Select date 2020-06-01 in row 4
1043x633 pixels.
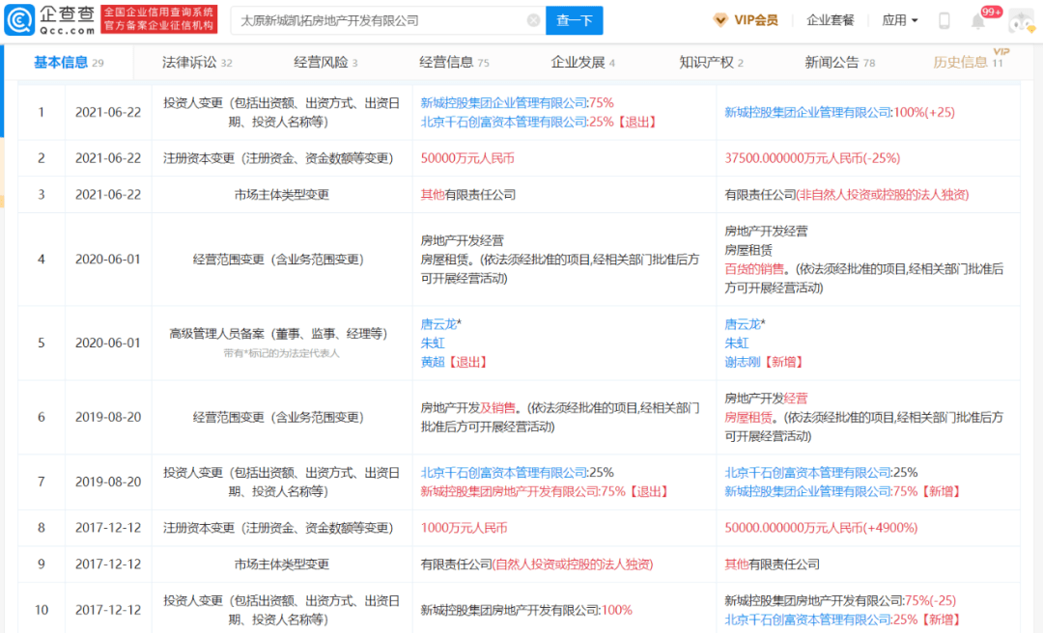tap(108, 260)
